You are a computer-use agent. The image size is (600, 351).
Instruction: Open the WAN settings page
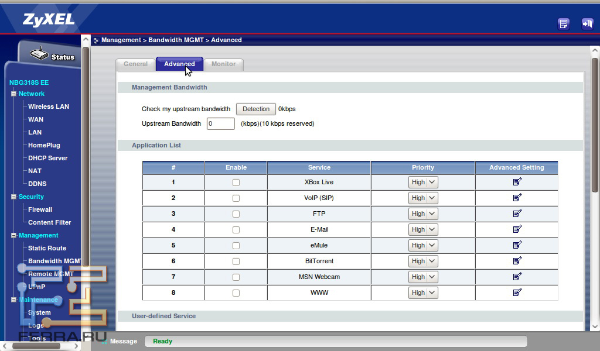[x=36, y=119]
